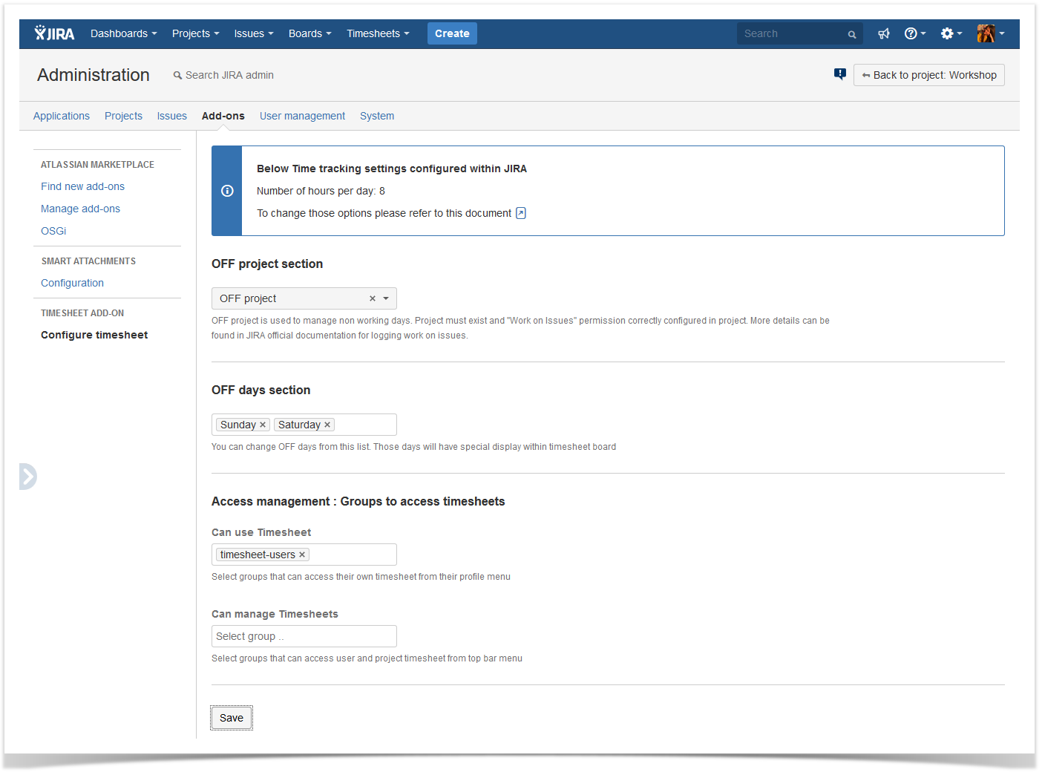Click the 'Can manage Timesheets' label

click(x=275, y=614)
